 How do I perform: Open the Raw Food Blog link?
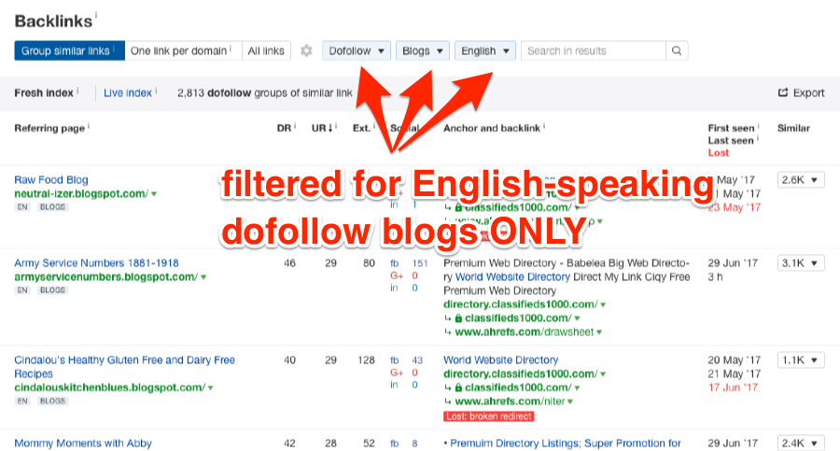tap(51, 179)
